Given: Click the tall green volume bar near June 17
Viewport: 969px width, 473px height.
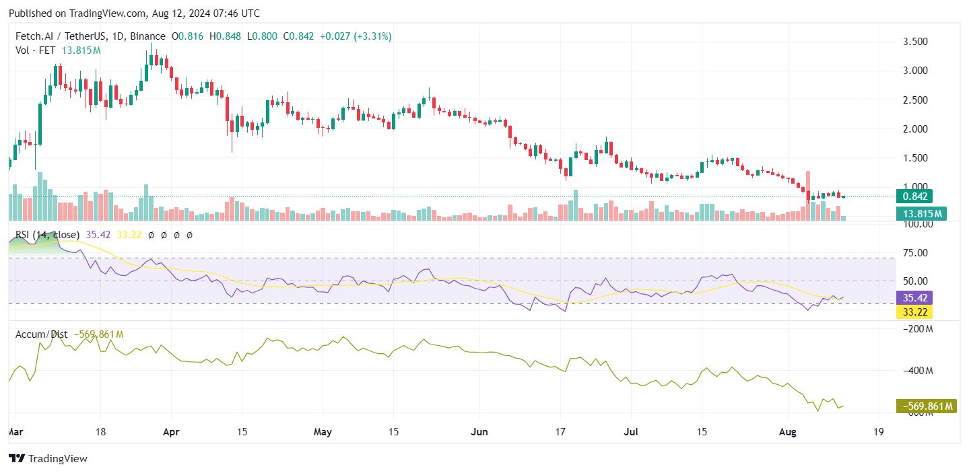Looking at the screenshot, I should (576, 205).
